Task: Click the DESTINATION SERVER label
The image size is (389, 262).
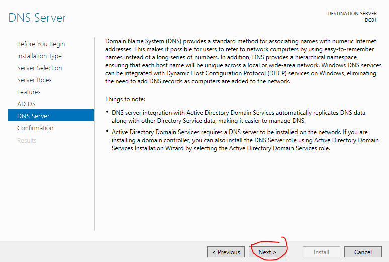Action: pyautogui.click(x=352, y=14)
